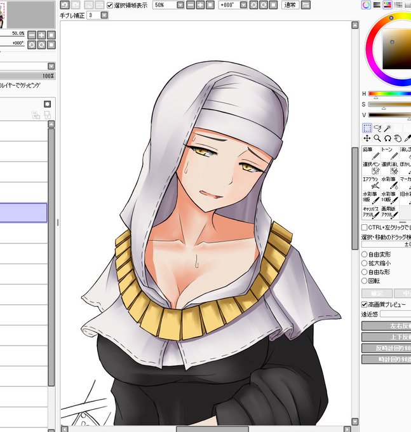This screenshot has width=411, height=432.
Task: Reset zoom with square button after plus
Action: (210, 5)
